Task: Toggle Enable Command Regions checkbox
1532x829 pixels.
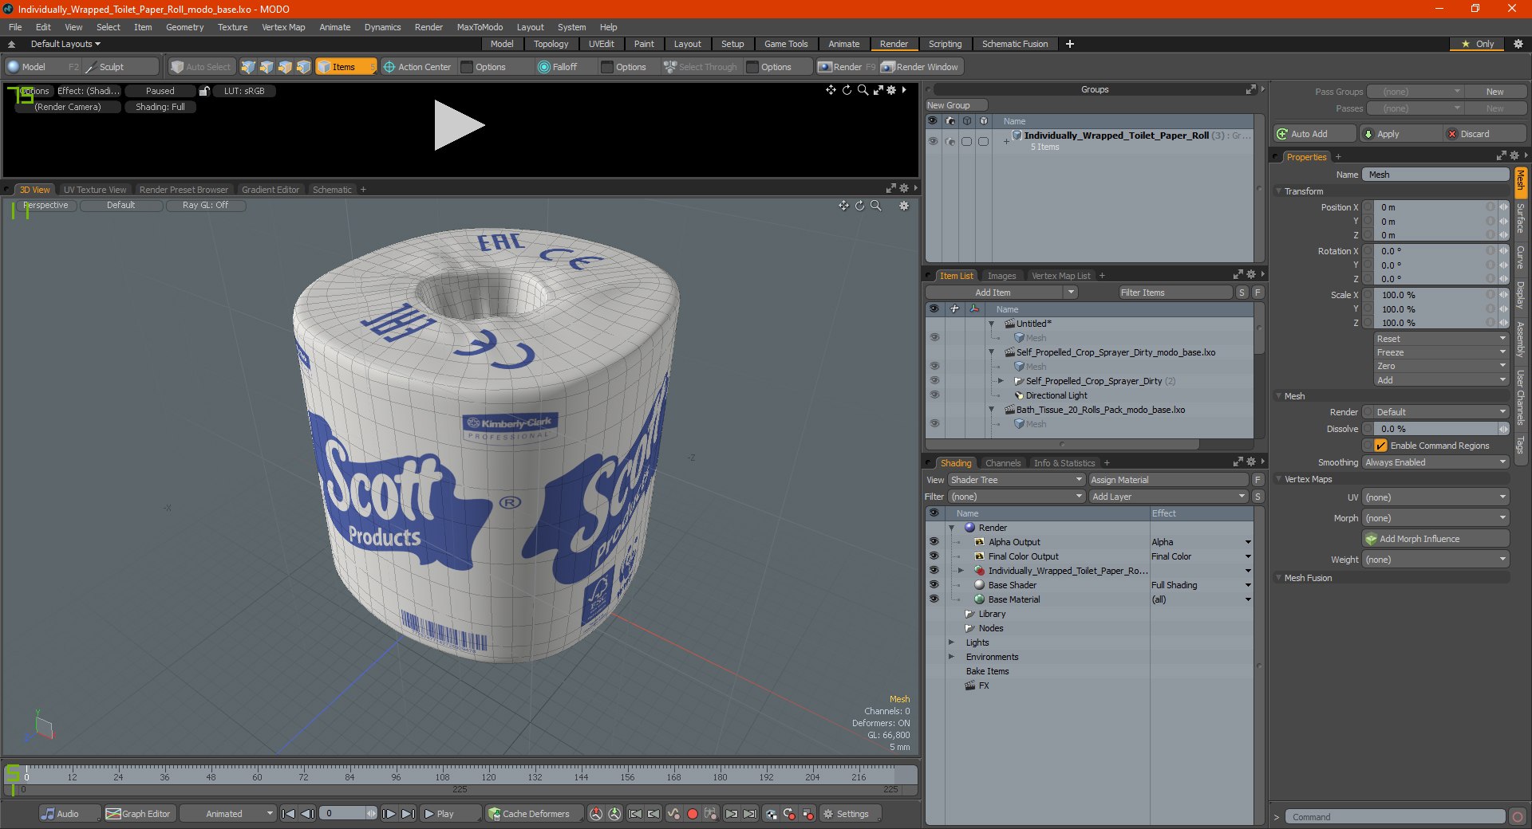Action: (1381, 446)
